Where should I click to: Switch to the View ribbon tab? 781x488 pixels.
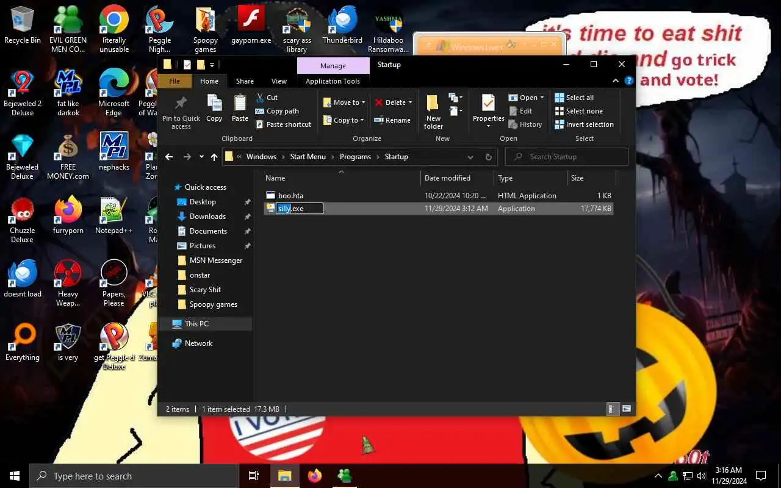[x=279, y=81]
